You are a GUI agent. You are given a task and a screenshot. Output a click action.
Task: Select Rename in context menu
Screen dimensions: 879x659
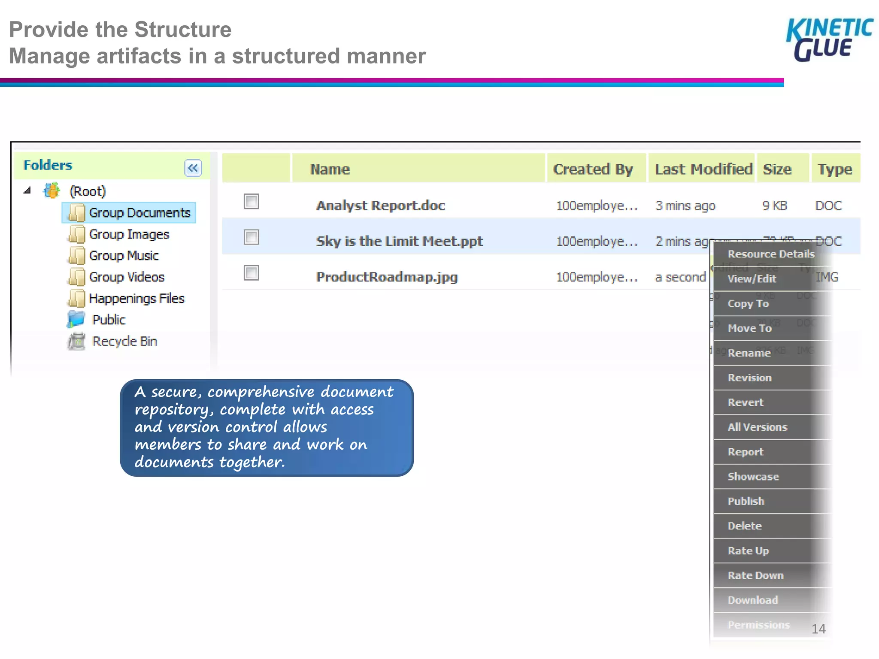coord(772,353)
